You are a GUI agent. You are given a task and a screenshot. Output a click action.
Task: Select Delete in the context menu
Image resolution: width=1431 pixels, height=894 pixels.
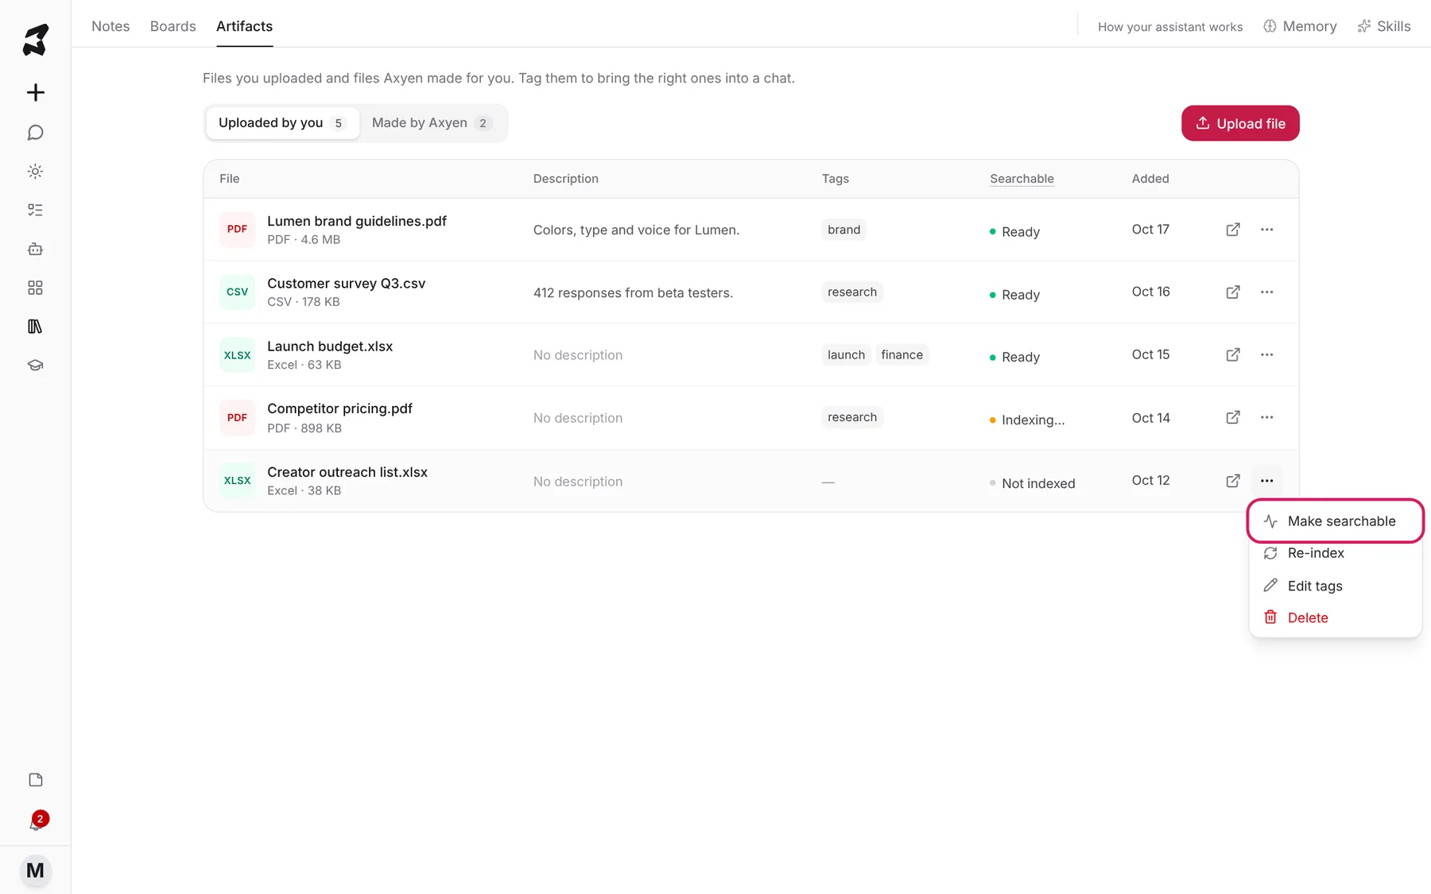[x=1335, y=617]
